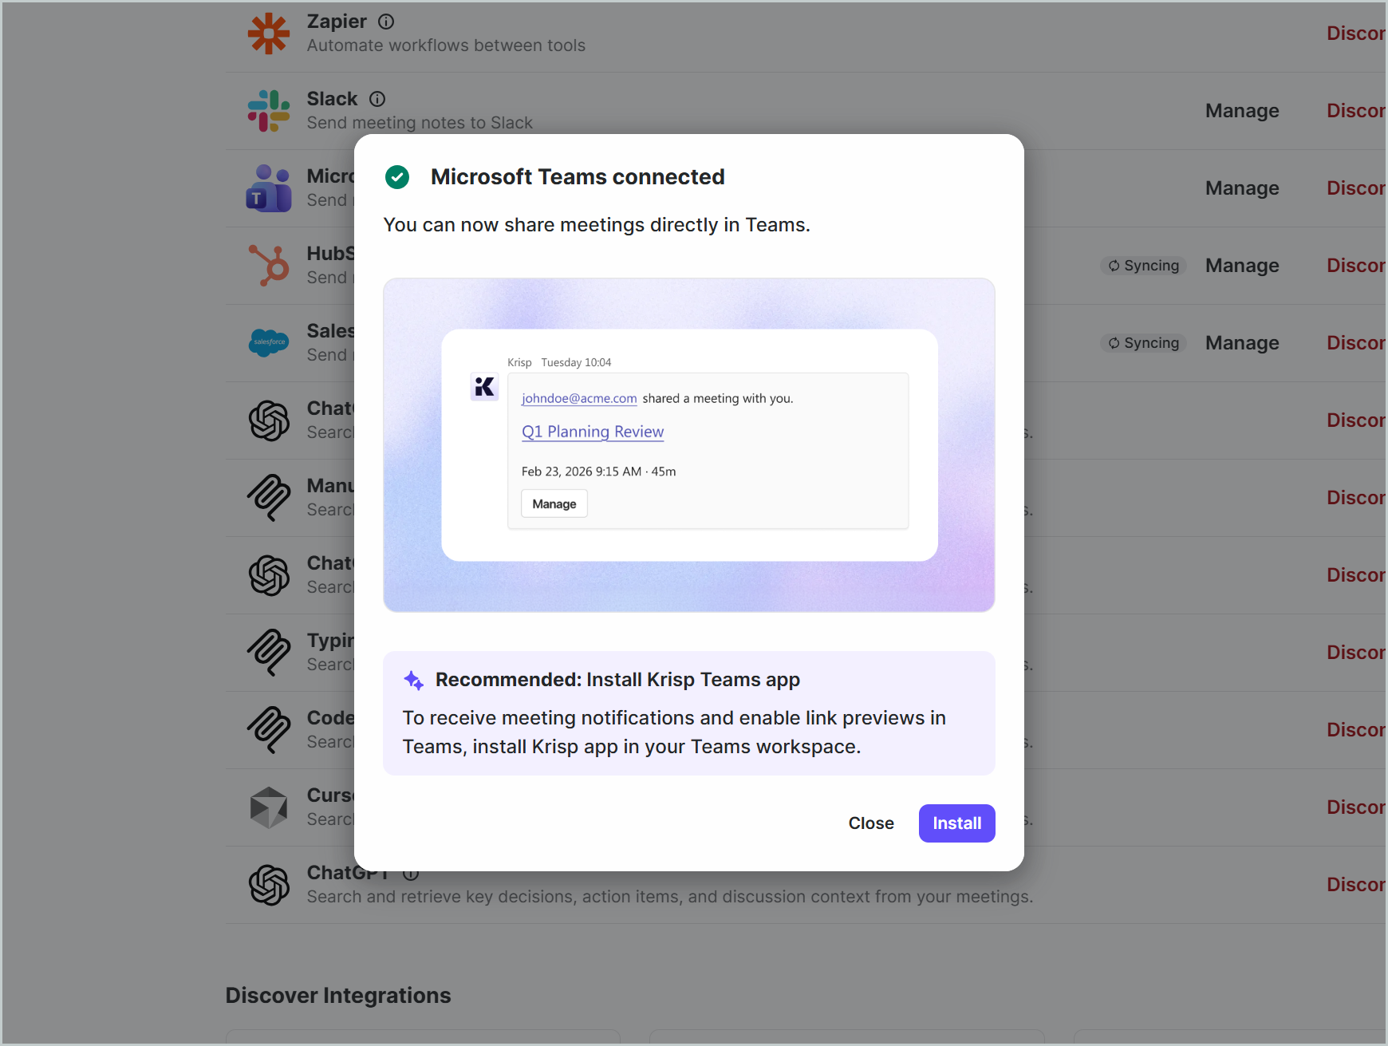Click Manage inside the Teams message preview
Screen dimensions: 1388x1046
[x=554, y=504]
